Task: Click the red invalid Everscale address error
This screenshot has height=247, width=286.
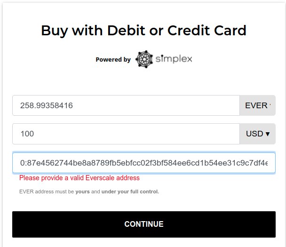Action: click(79, 178)
